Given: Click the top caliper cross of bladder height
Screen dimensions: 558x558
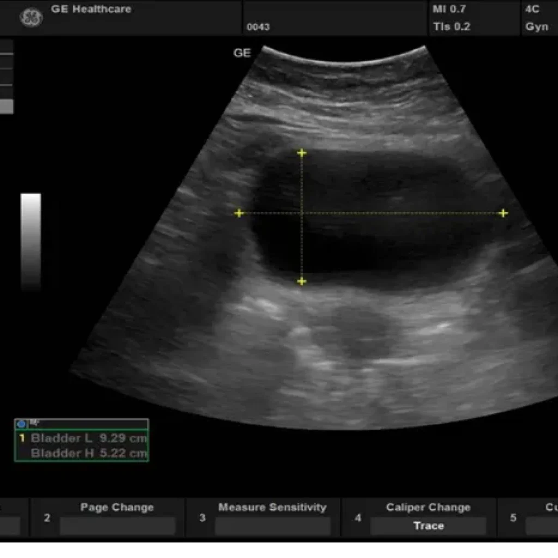Looking at the screenshot, I should pos(301,153).
